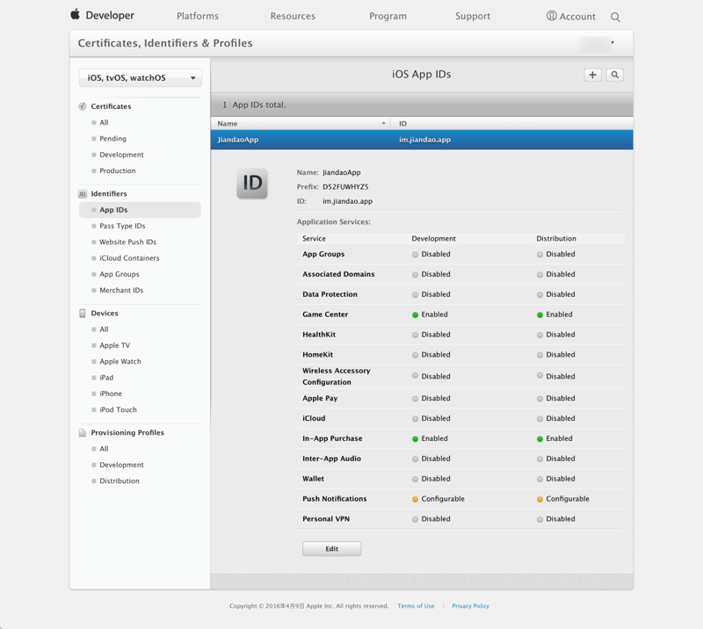Open Merchant IDs
703x629 pixels.
[121, 291]
